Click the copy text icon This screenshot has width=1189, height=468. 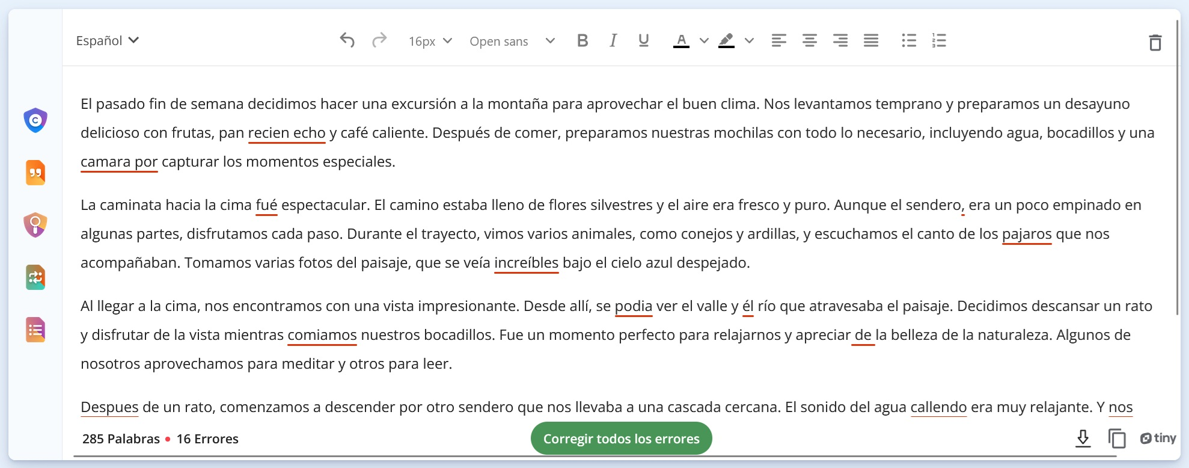pos(1117,439)
